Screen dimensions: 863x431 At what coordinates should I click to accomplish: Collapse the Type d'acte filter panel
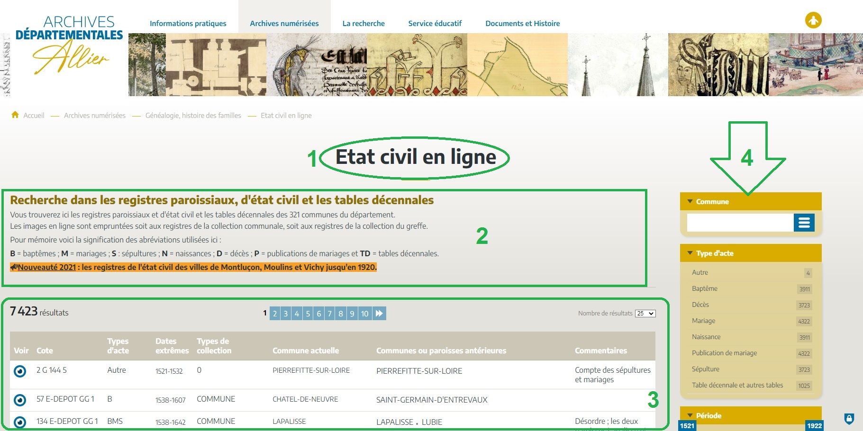[690, 253]
